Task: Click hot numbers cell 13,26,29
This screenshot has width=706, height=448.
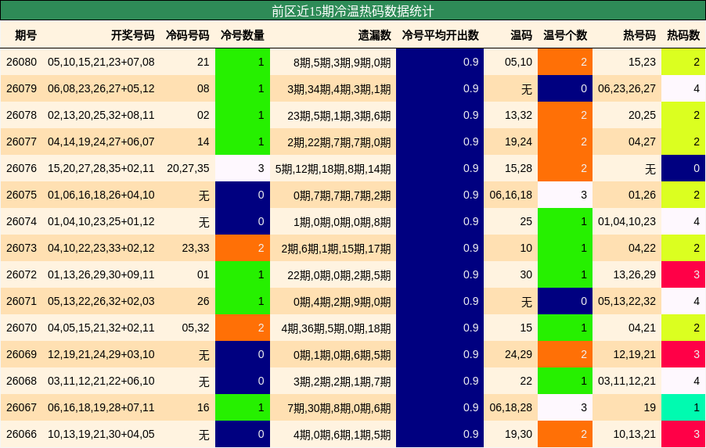Action: coord(635,274)
